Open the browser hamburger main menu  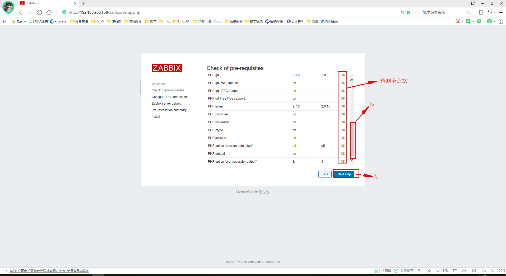pos(501,12)
